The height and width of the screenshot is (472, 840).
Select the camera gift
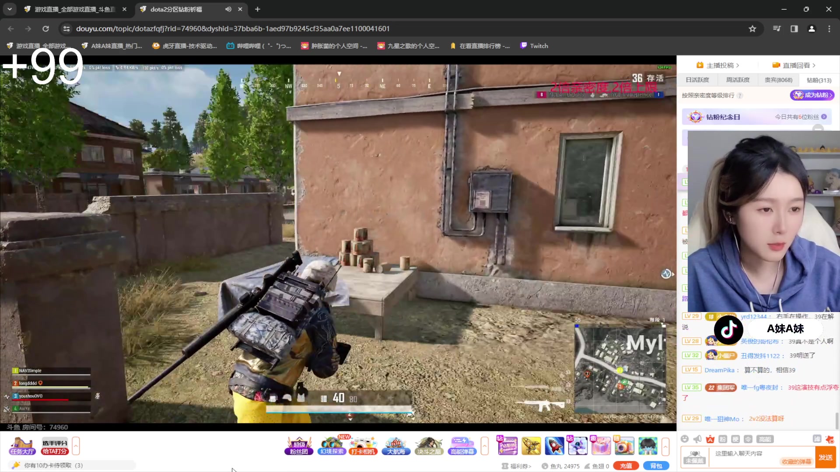624,446
